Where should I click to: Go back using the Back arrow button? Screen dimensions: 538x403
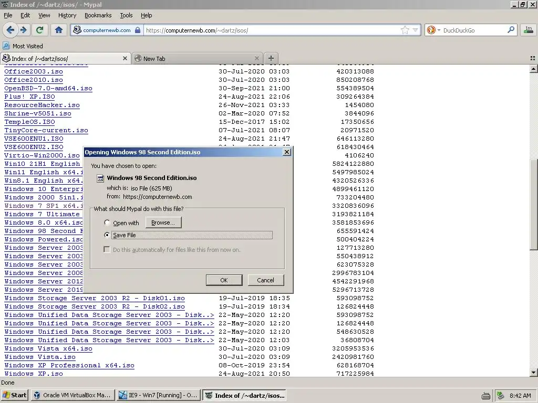tap(11, 30)
